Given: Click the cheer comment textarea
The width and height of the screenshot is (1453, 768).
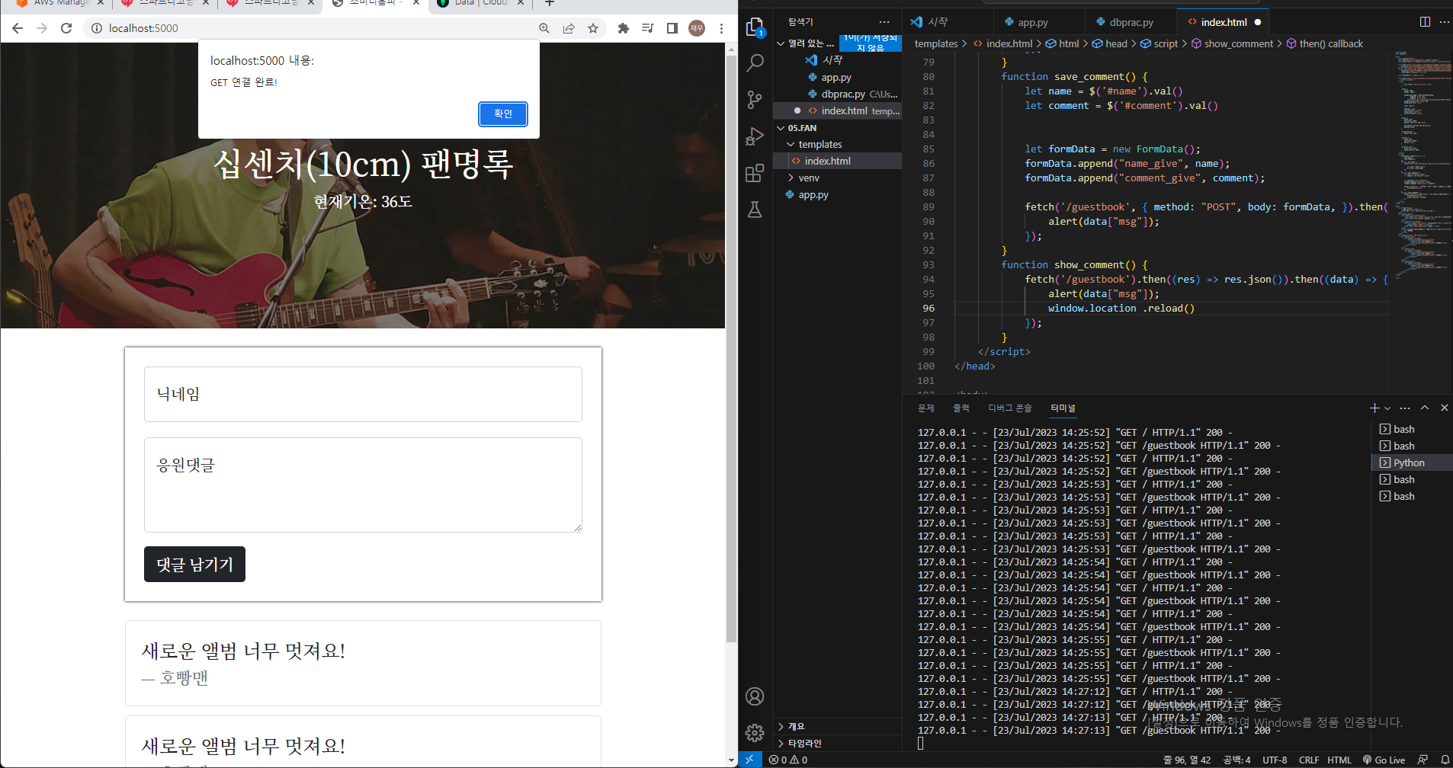Looking at the screenshot, I should [x=363, y=485].
